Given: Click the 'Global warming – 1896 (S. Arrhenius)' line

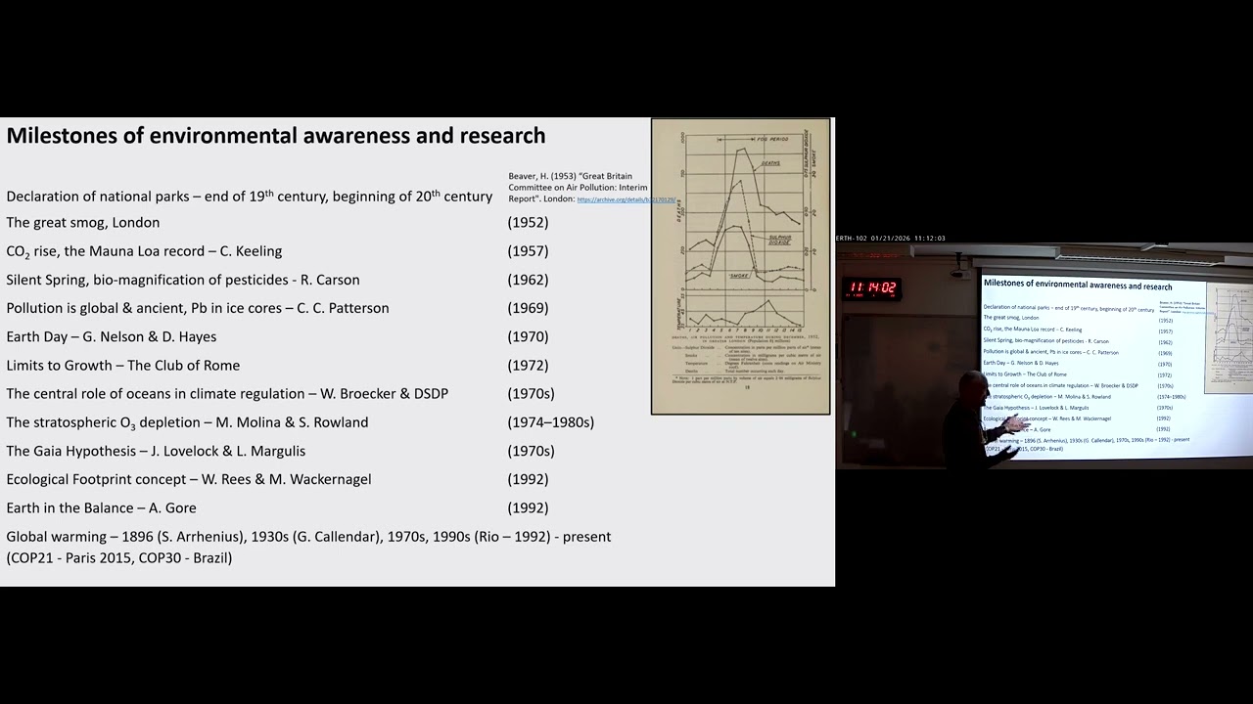Looking at the screenshot, I should 308,537.
